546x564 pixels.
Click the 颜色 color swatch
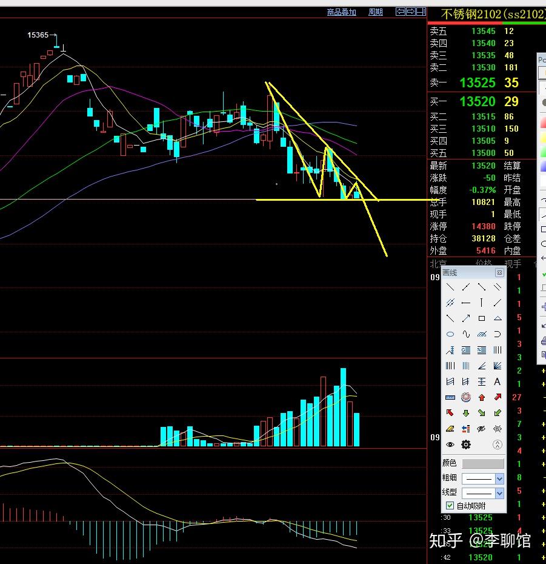tap(483, 464)
